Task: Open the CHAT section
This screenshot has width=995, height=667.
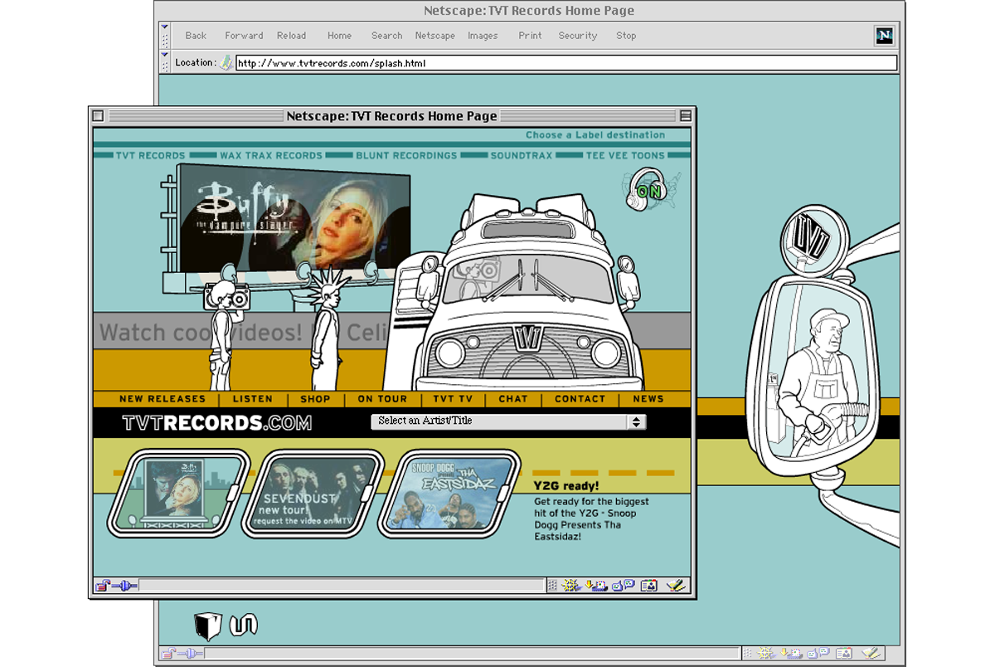Action: [513, 399]
